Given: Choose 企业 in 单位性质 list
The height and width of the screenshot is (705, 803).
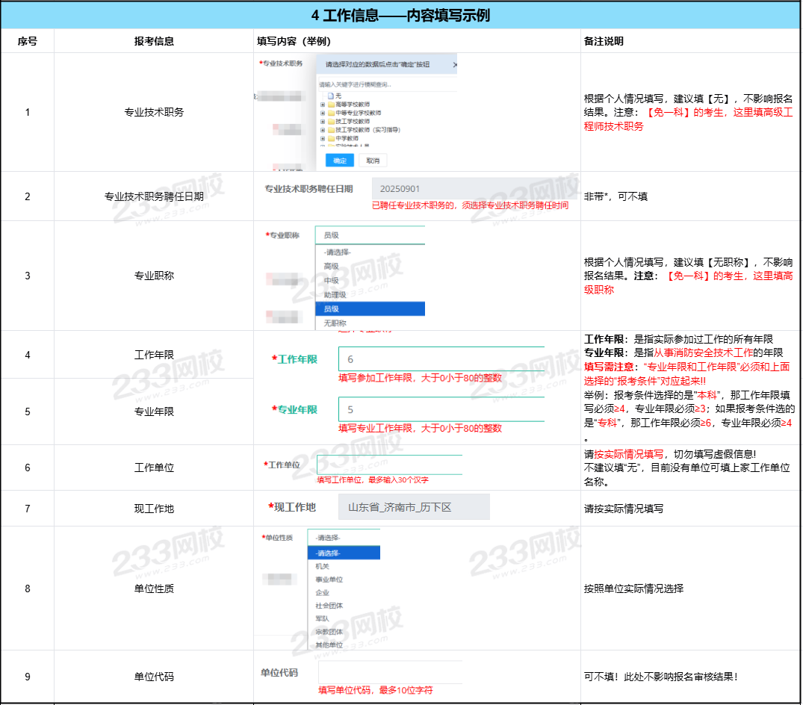Looking at the screenshot, I should (344, 592).
